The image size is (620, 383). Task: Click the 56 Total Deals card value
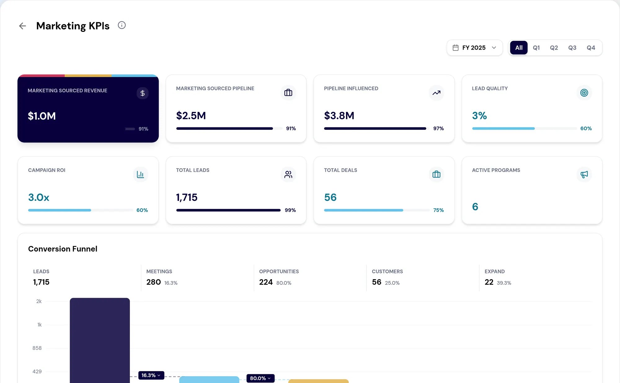pyautogui.click(x=330, y=197)
